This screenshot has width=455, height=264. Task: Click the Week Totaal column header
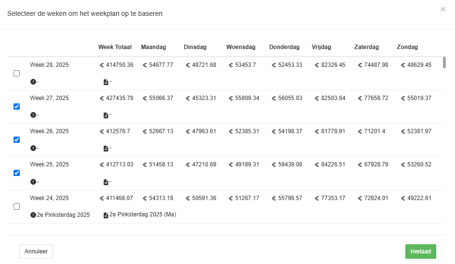pos(115,47)
